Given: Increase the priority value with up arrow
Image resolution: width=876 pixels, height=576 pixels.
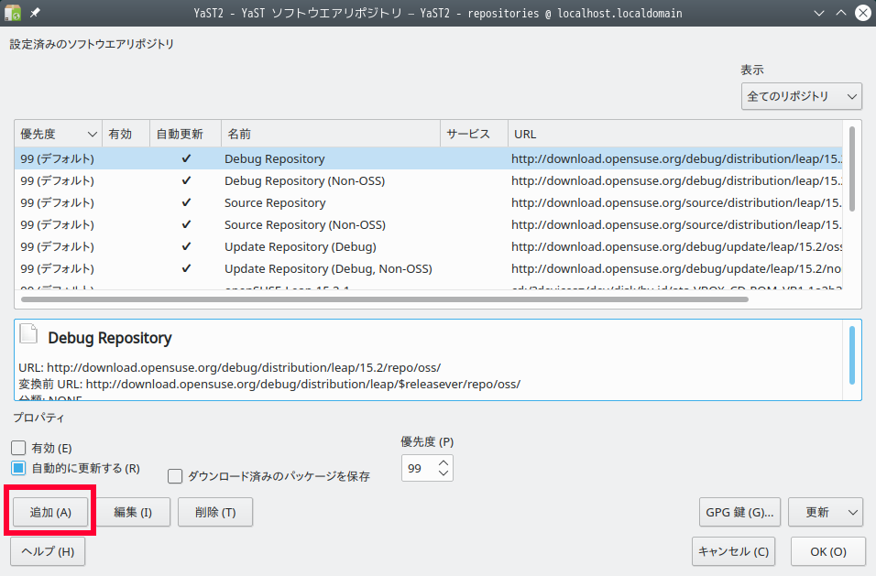Looking at the screenshot, I should point(443,463).
